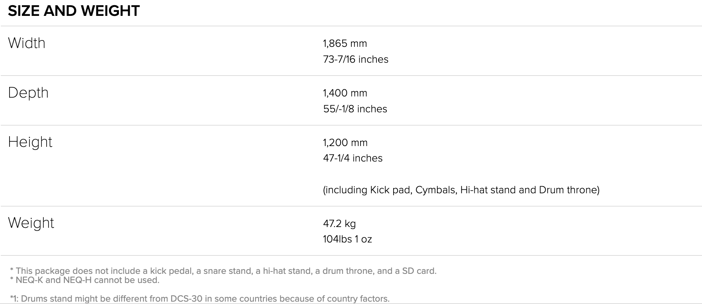Click the 104lbs 1 oz value

[x=347, y=239]
